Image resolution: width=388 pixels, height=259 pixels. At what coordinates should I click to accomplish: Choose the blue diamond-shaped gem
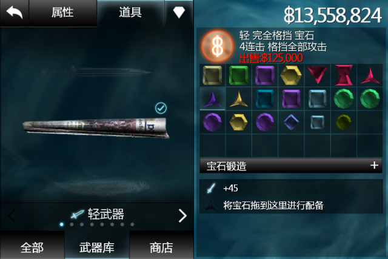coord(291,122)
